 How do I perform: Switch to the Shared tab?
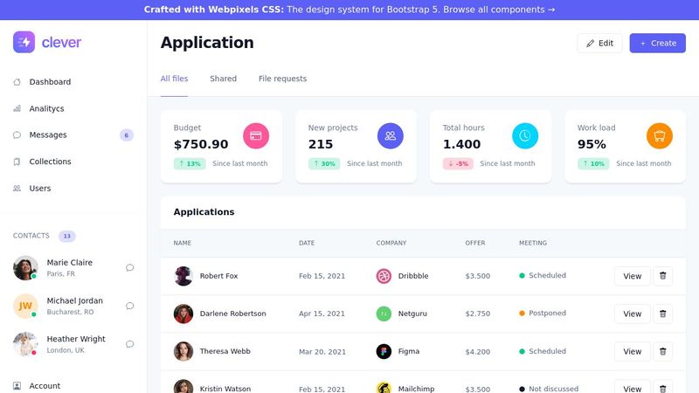click(223, 79)
